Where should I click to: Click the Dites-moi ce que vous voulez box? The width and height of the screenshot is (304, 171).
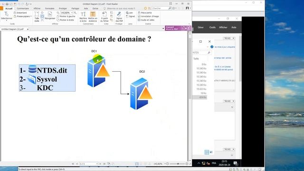(121, 9)
